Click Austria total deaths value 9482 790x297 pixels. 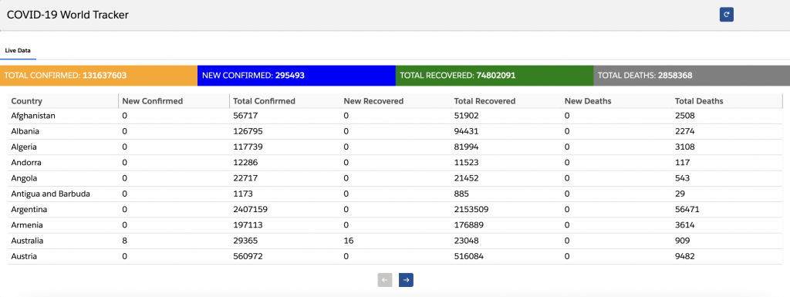[x=685, y=256]
